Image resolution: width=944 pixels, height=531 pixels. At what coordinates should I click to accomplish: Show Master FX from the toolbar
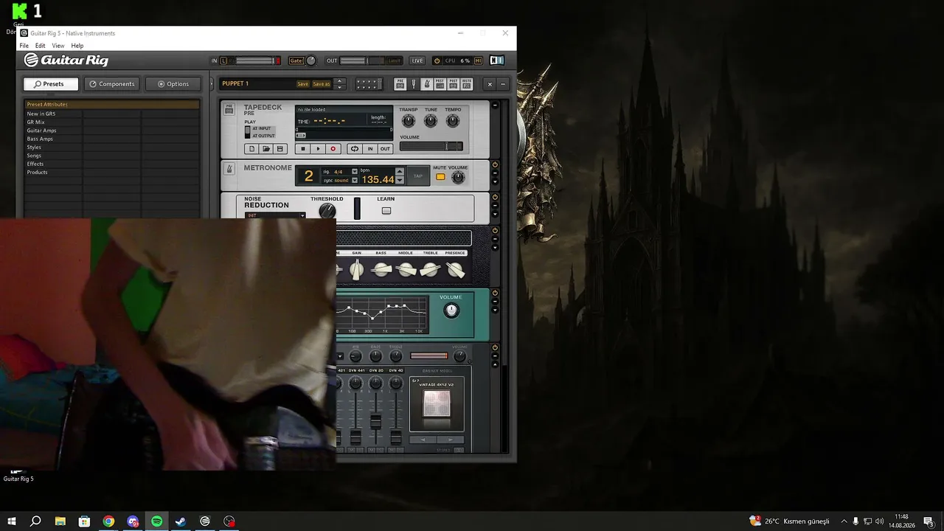click(466, 84)
